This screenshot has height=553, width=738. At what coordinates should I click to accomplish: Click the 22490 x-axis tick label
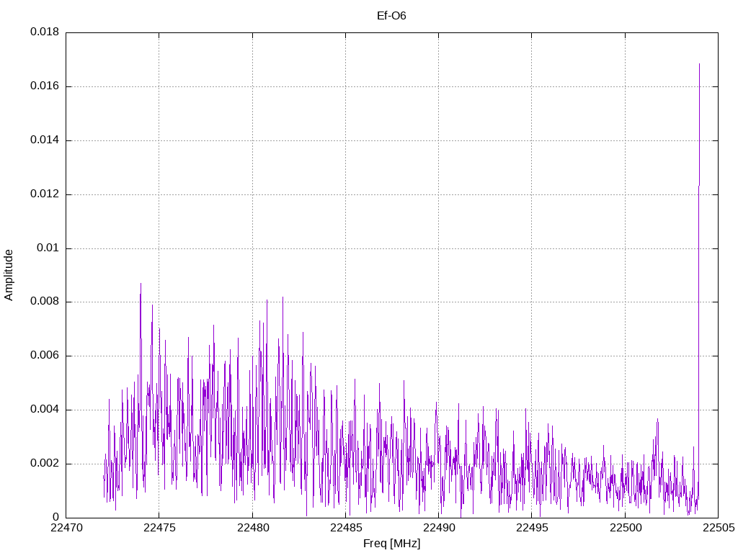click(x=439, y=528)
